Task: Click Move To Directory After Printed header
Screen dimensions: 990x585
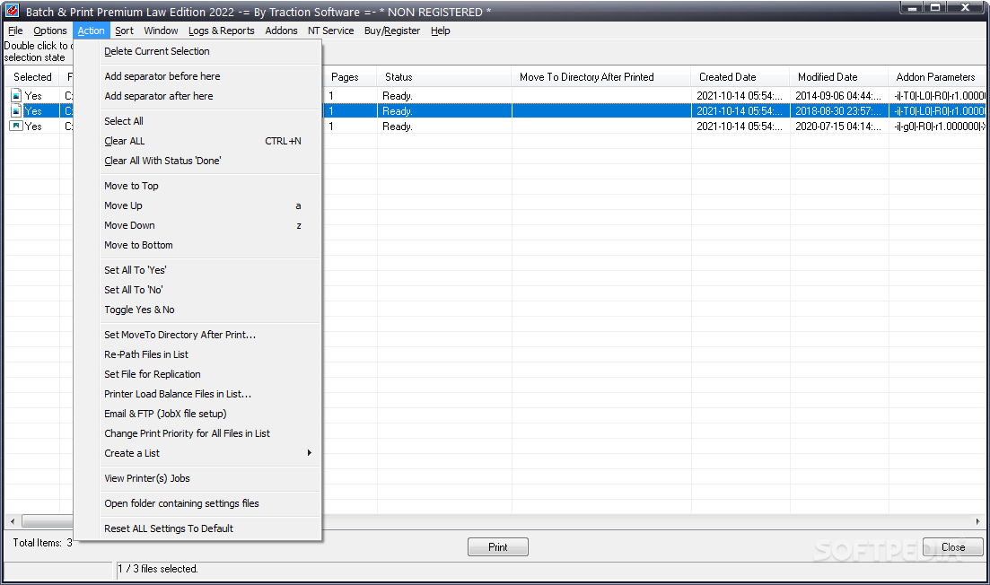Action: [x=601, y=77]
